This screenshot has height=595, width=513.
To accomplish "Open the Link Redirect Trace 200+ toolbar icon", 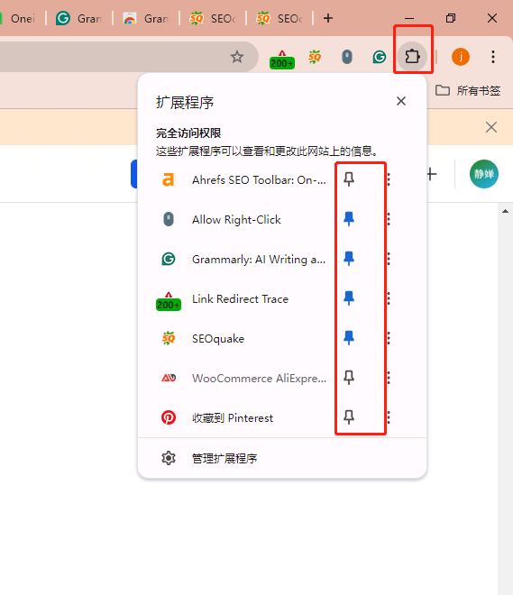I will [282, 59].
